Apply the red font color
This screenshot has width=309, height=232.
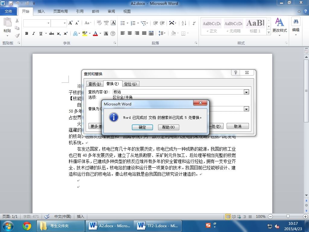[x=95, y=34]
